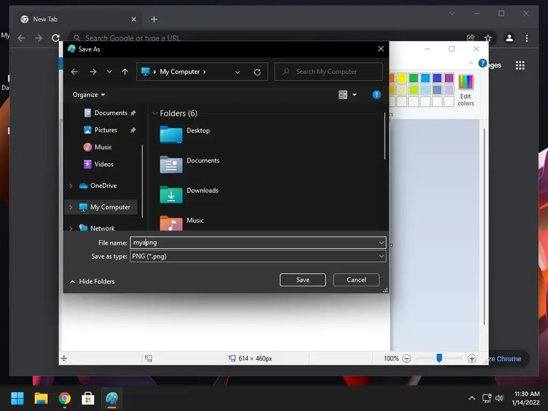Switch to the New Tab tab
The height and width of the screenshot is (411, 548).
tap(78, 19)
